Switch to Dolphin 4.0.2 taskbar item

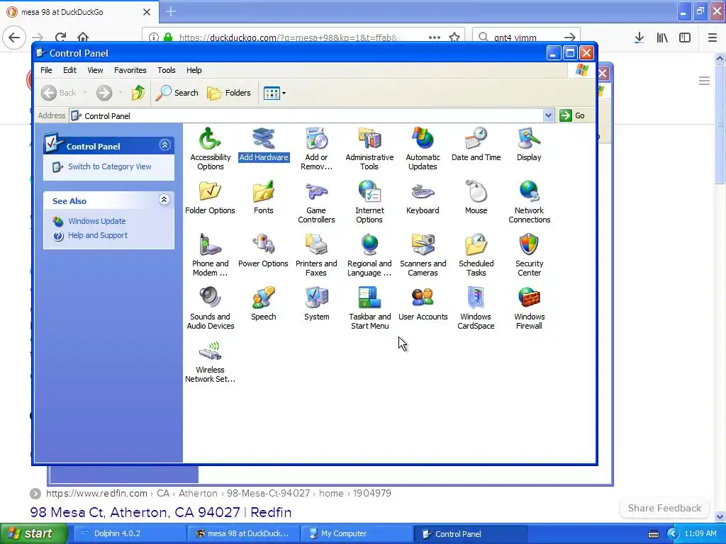(130, 534)
